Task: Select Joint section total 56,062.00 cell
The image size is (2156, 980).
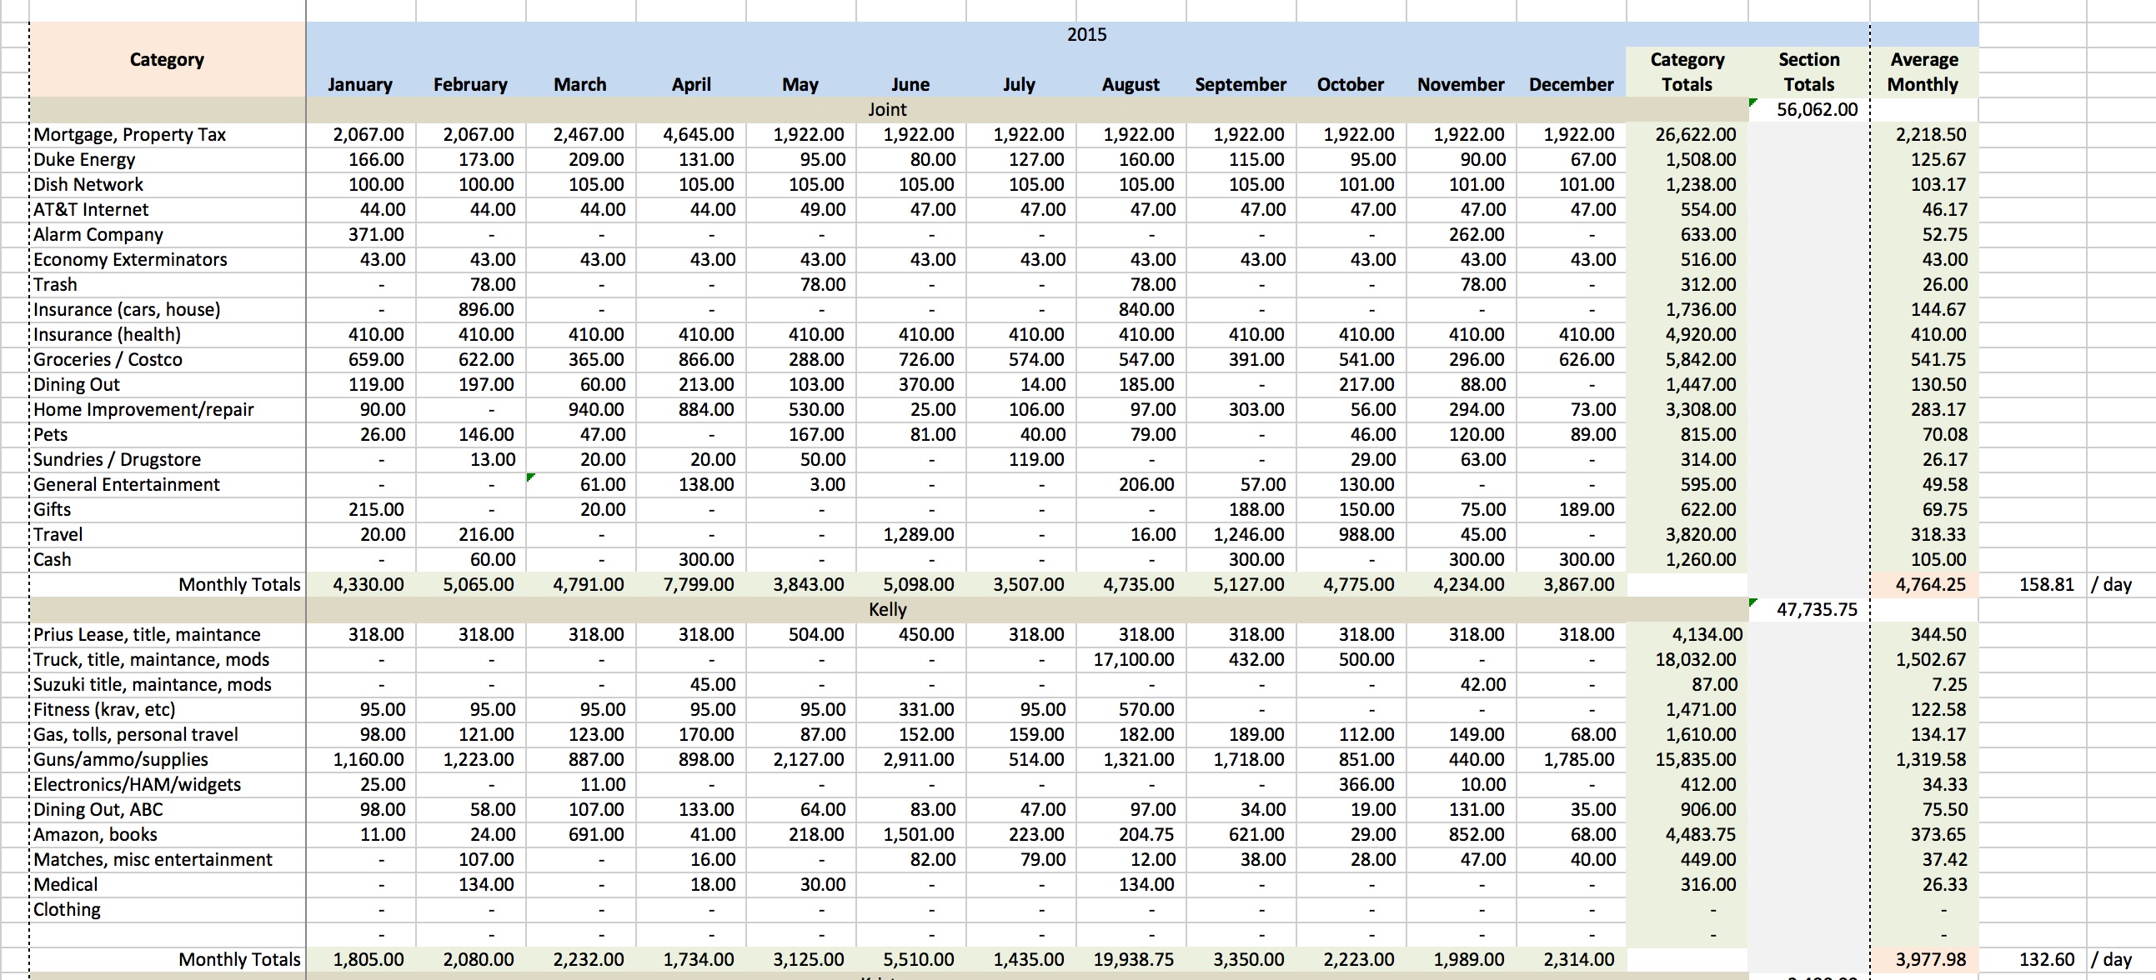Action: coord(1816,110)
